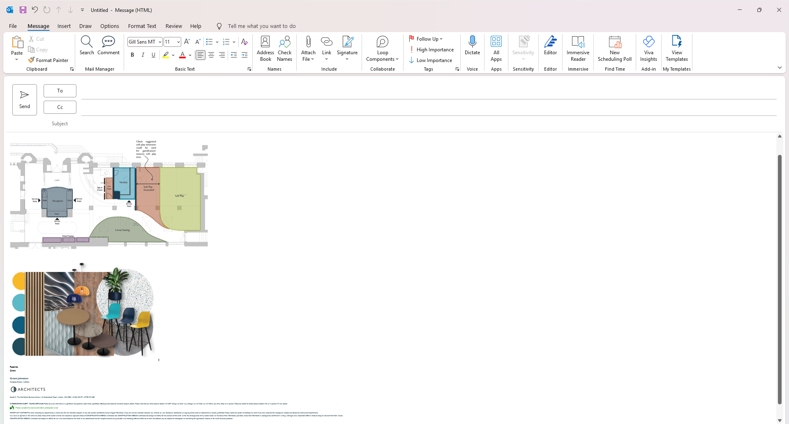Open the Format Text tab
The width and height of the screenshot is (789, 424).
(x=142, y=26)
